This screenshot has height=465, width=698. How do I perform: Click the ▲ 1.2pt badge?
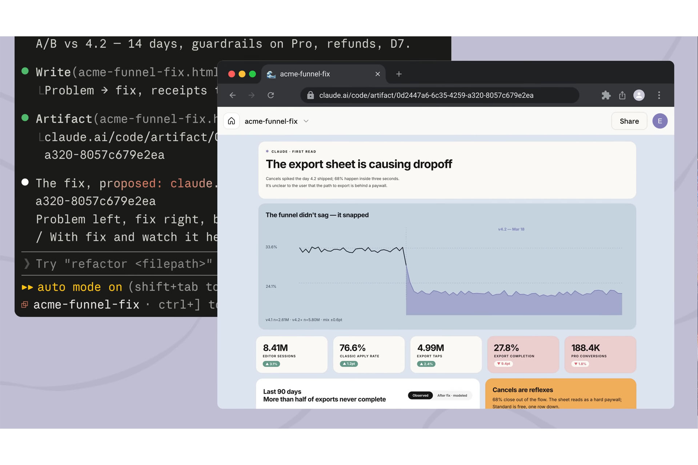click(349, 364)
